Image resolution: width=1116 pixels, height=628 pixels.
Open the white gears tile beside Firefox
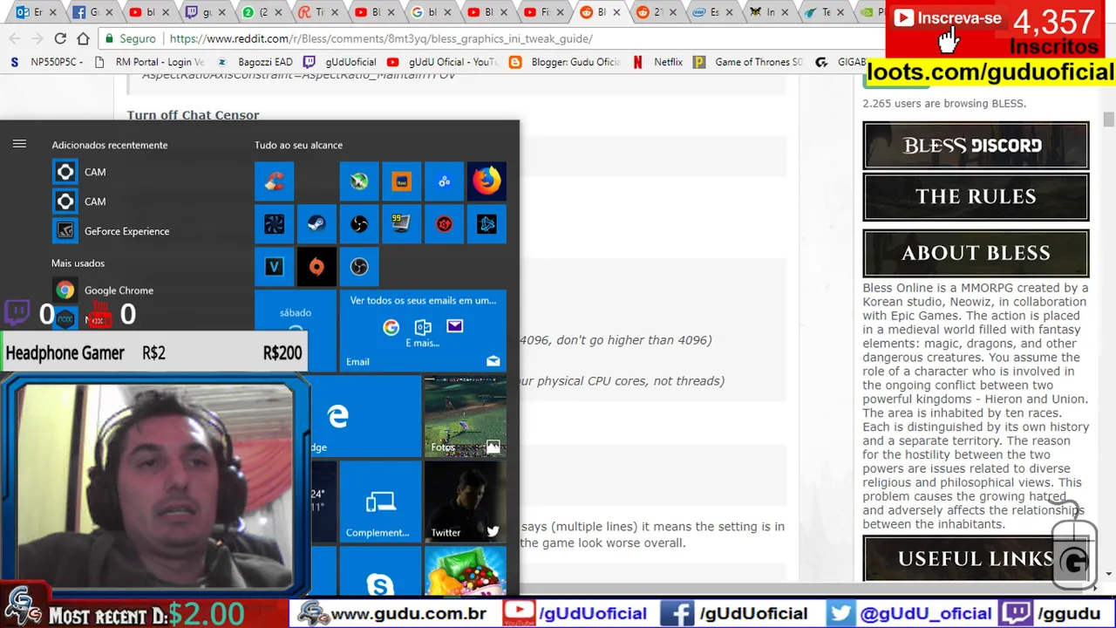[444, 181]
